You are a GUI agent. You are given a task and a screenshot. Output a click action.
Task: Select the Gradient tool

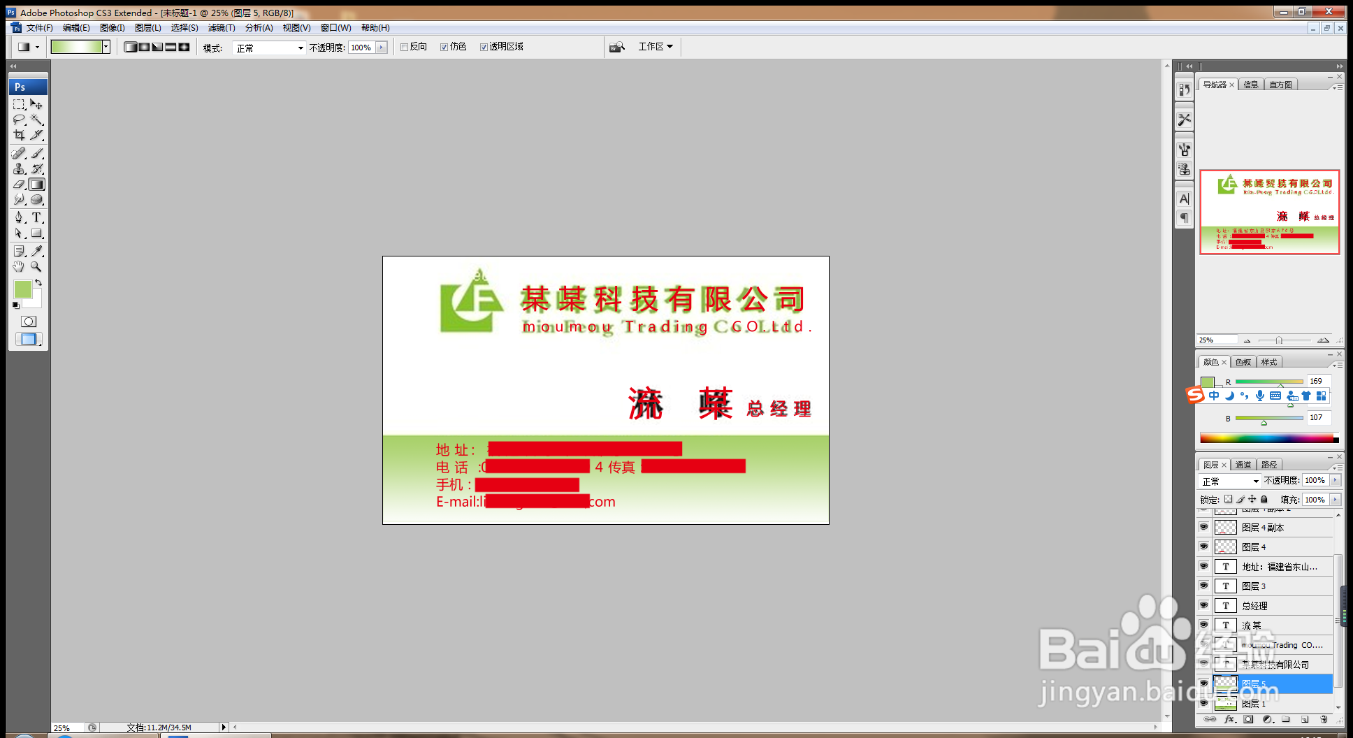tap(37, 183)
